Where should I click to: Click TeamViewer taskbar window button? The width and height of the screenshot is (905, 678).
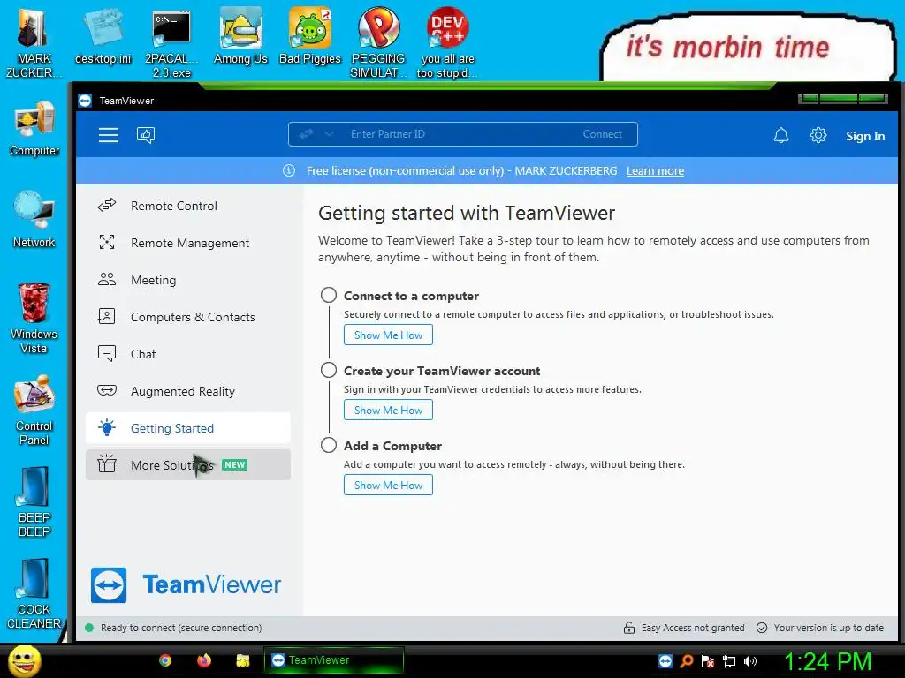[x=333, y=660]
